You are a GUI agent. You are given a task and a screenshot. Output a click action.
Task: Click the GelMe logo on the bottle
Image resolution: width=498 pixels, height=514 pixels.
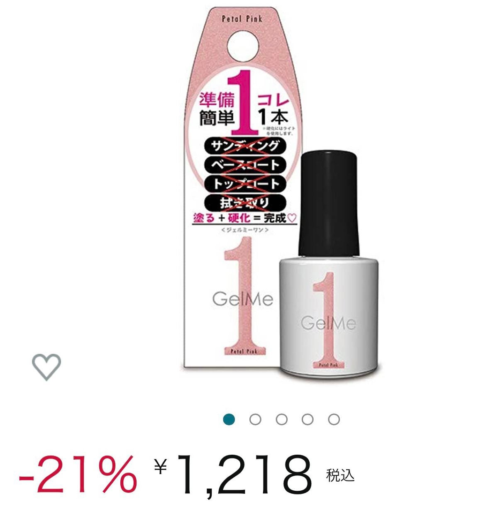coord(328,323)
